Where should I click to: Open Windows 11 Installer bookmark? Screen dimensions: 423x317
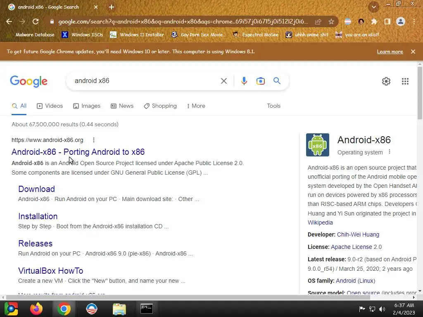(x=137, y=35)
